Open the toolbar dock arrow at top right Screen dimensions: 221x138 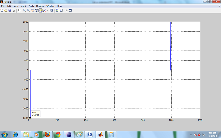[x=220, y=6]
